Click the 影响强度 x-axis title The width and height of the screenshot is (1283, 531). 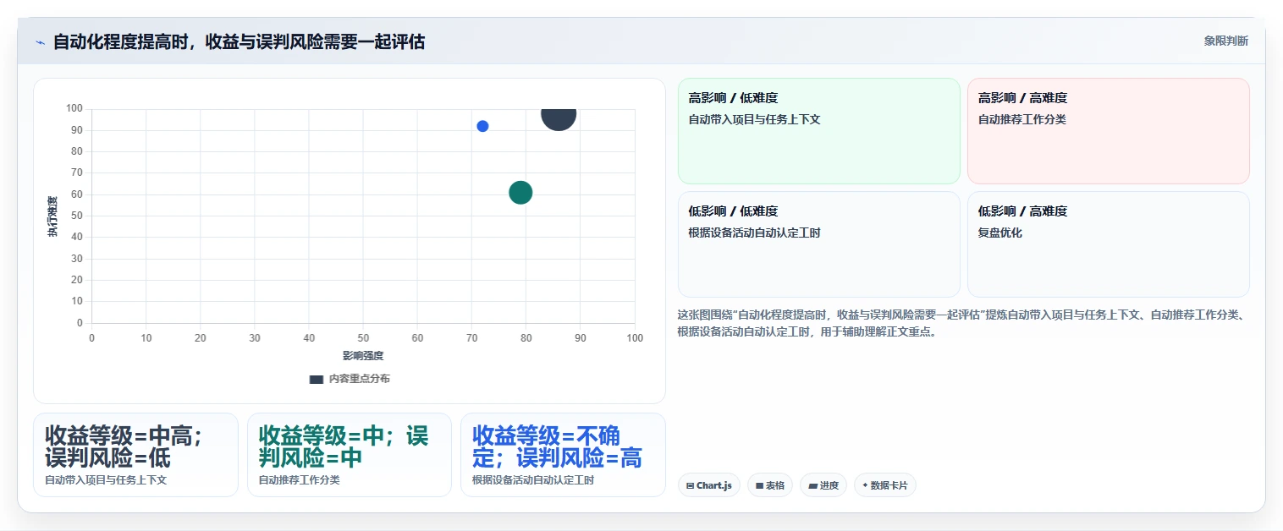point(363,356)
